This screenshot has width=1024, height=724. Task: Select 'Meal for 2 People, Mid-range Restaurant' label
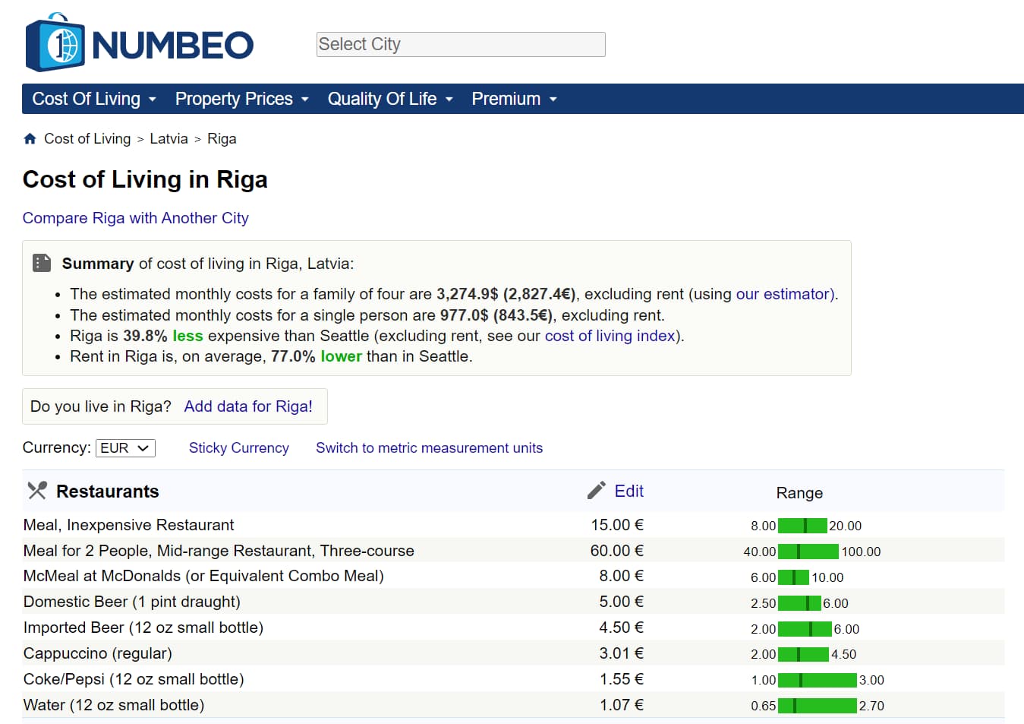[x=219, y=551]
